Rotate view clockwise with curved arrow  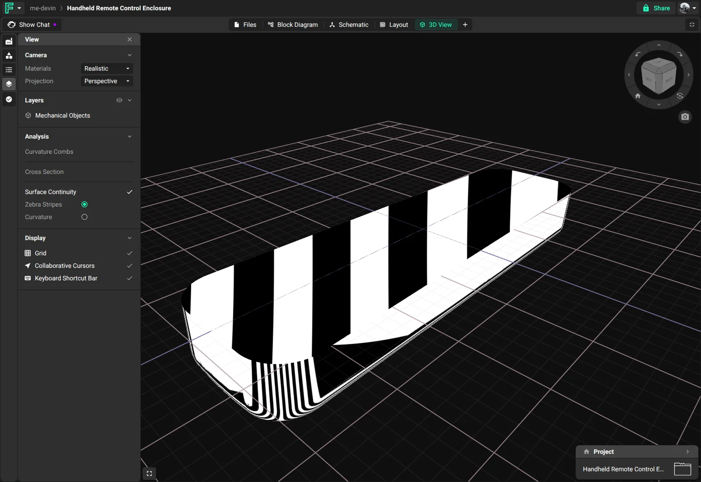coord(680,55)
